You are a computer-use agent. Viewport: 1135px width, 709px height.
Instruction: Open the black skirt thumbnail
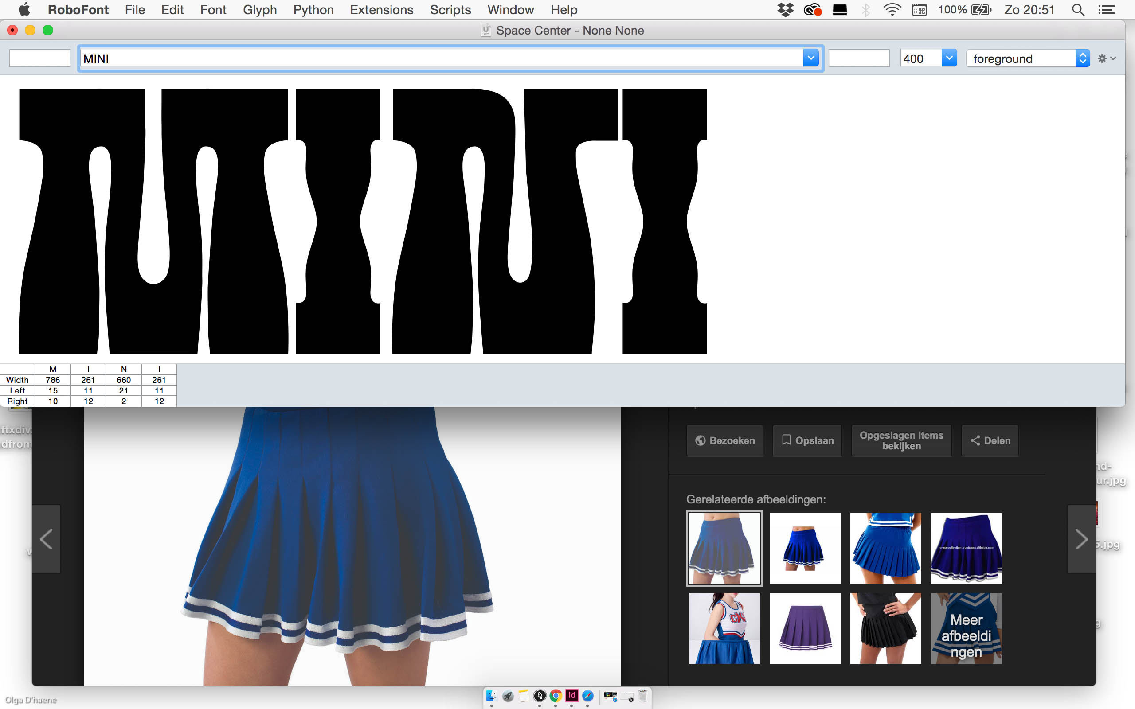point(885,628)
